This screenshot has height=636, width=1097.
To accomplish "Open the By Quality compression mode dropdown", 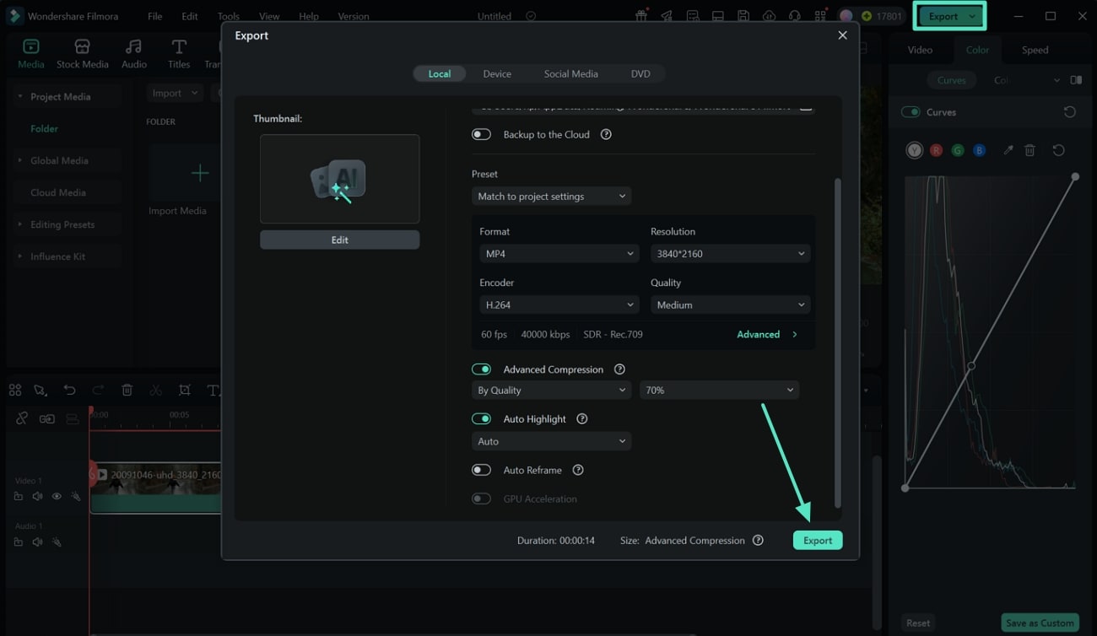I will [x=551, y=391].
